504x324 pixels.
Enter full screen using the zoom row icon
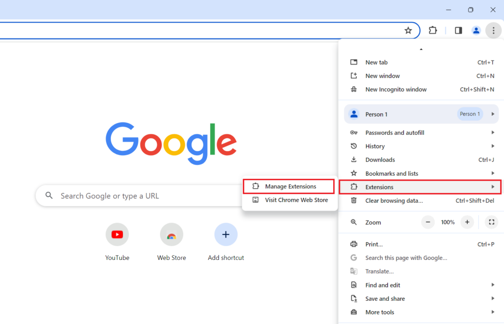(492, 222)
